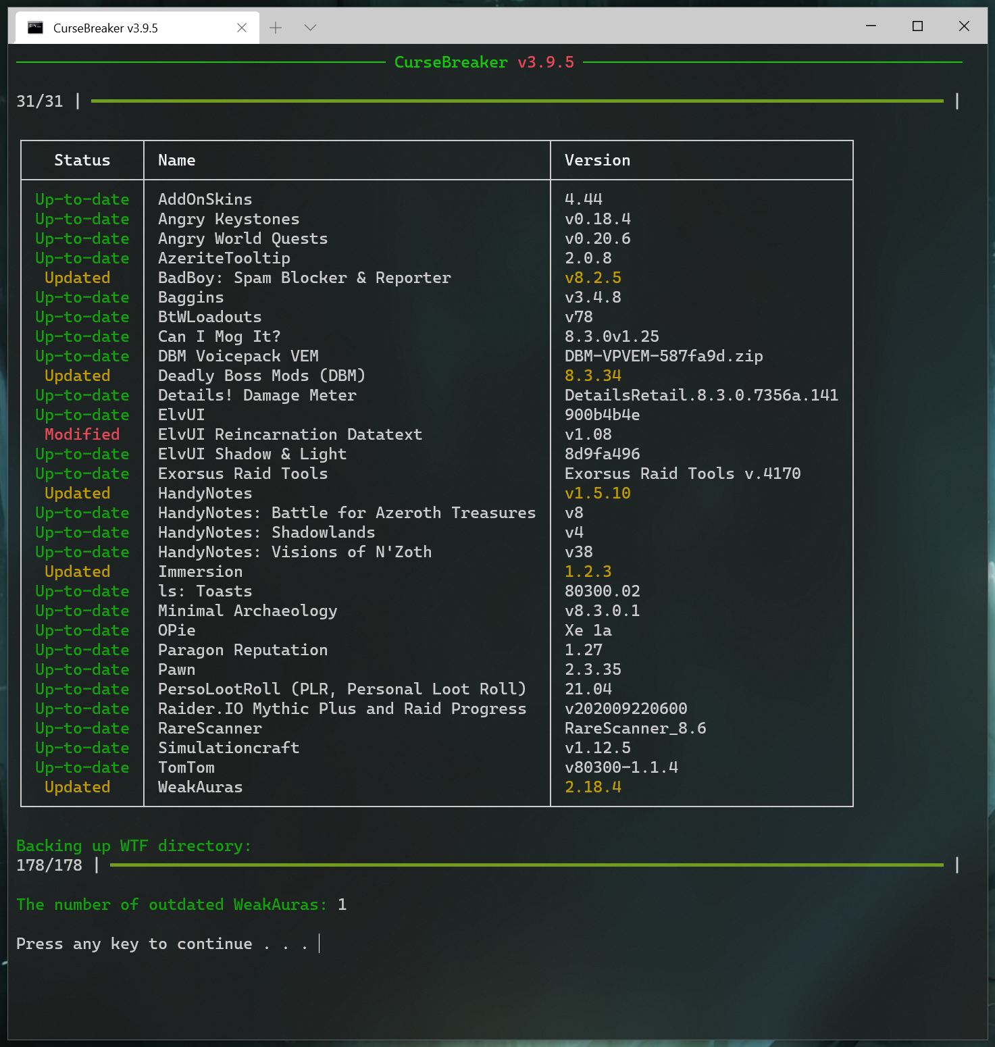Click the terminal icon in CurseBreaker tab
The height and width of the screenshot is (1047, 995).
35,28
